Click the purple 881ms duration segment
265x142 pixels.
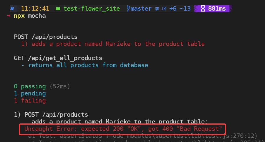click(213, 9)
